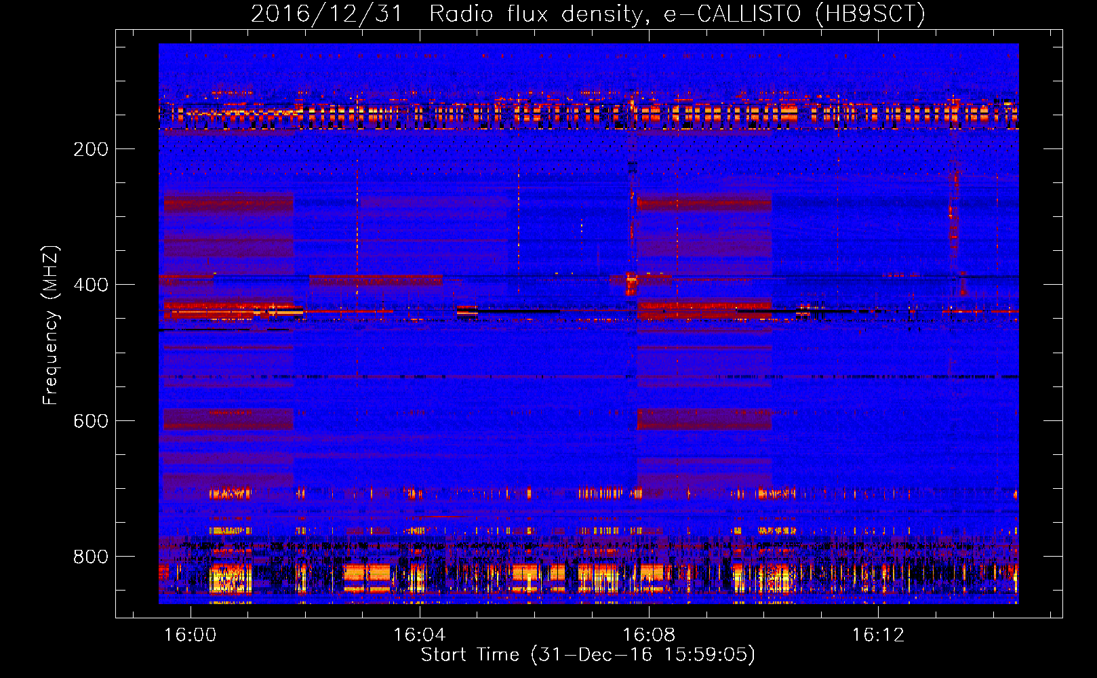Screen dimensions: 1097x678
Task: Click the plot title "2016/12/31 Radio flux density, e-CALLISTO (HB9SCT)"
Action: [588, 14]
